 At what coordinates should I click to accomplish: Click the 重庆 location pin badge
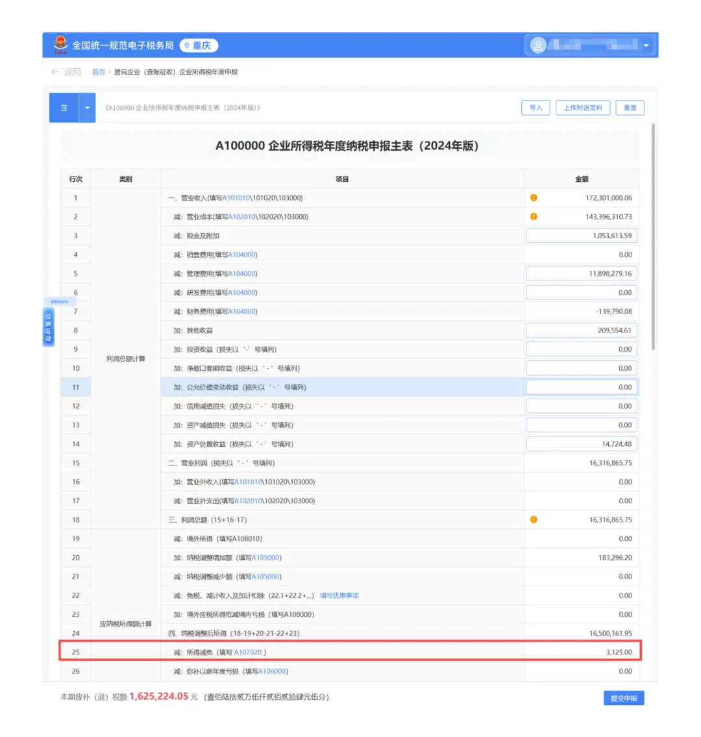[x=199, y=45]
